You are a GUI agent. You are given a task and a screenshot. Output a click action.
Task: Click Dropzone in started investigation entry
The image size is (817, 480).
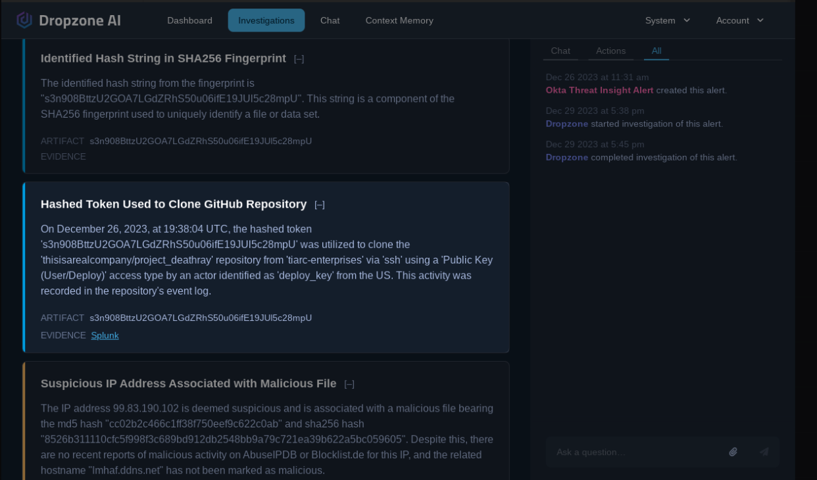(x=566, y=124)
